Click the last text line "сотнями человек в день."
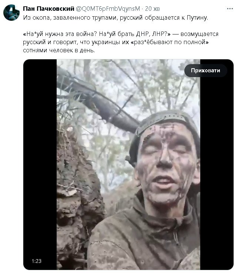Image resolution: width=238 pixels, height=274 pixels. pyautogui.click(x=58, y=51)
